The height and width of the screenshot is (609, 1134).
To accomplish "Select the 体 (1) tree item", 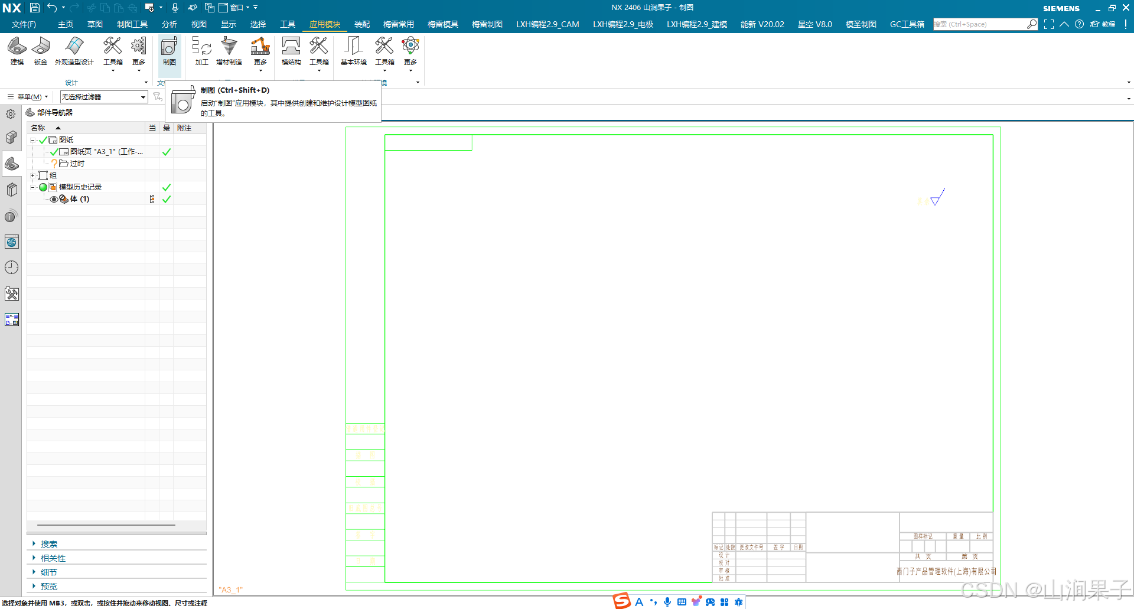I will point(80,199).
